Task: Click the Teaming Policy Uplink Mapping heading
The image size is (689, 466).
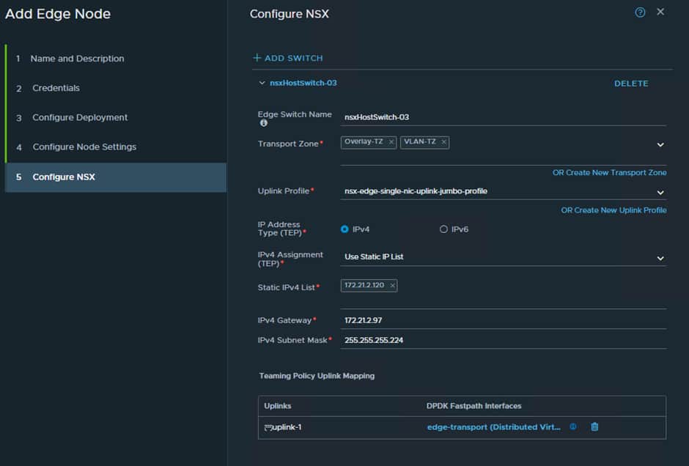Action: [x=317, y=376]
